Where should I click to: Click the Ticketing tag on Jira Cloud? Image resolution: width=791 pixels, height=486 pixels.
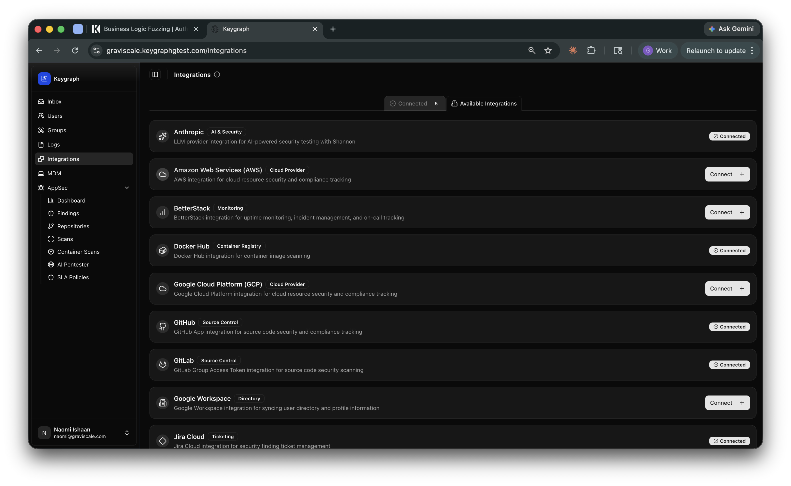(x=223, y=436)
